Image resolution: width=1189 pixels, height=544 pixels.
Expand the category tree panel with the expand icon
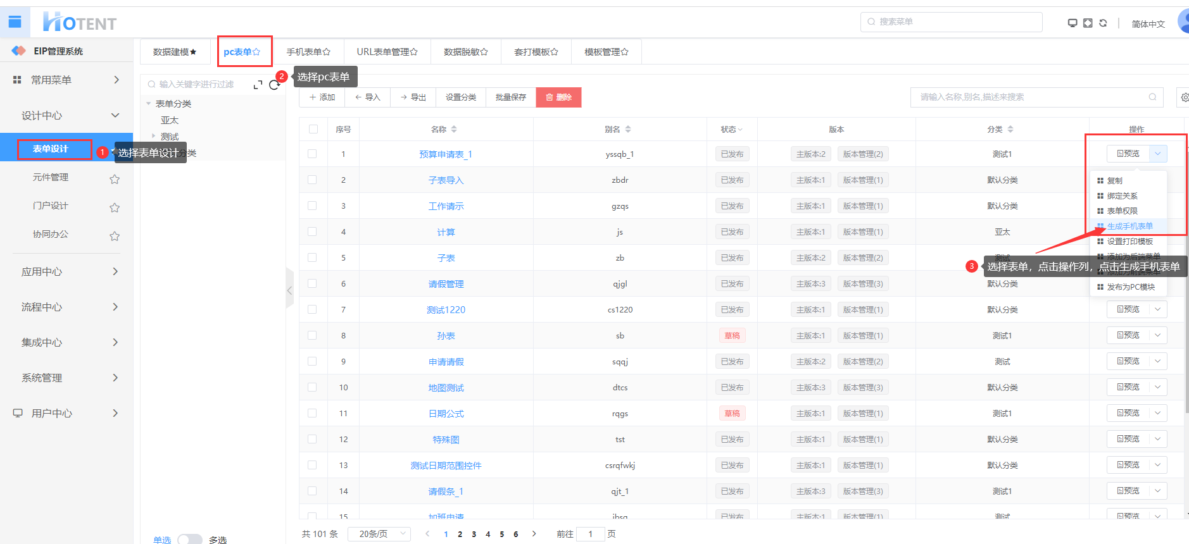coord(258,85)
